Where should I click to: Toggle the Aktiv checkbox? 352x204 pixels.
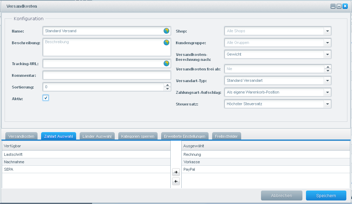[x=46, y=98]
